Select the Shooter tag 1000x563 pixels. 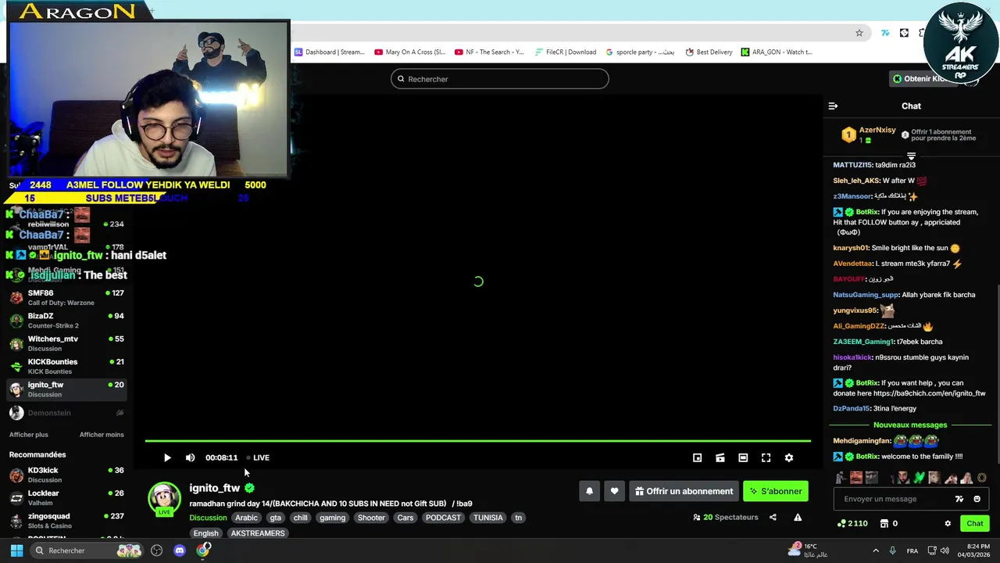point(371,518)
